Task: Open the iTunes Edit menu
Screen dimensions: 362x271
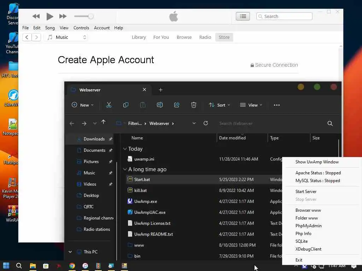Action: click(37, 28)
